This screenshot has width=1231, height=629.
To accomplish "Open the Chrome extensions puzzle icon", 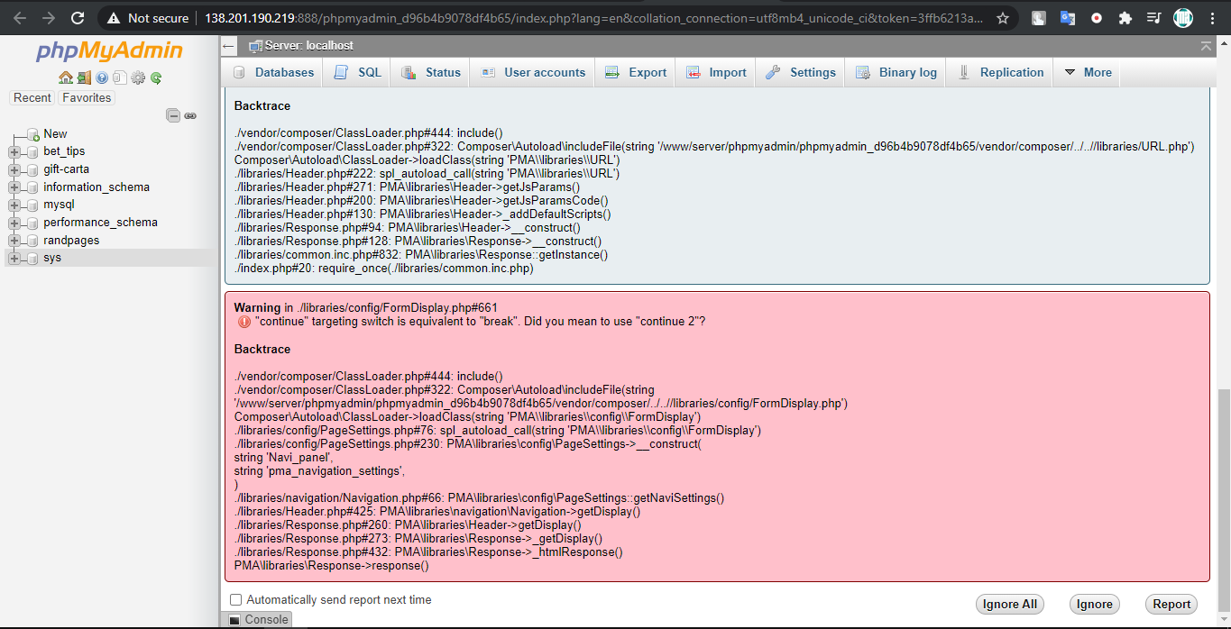I will tap(1125, 18).
